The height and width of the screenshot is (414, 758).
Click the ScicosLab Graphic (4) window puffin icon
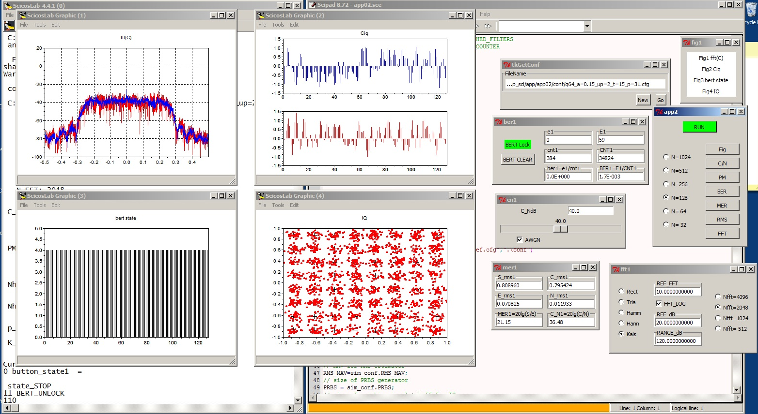click(261, 196)
